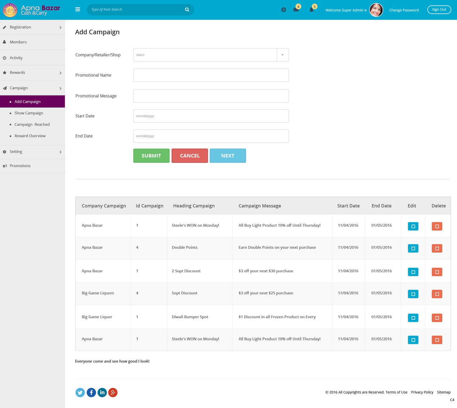Go to Members in the sidebar
The image size is (457, 408).
point(32,42)
